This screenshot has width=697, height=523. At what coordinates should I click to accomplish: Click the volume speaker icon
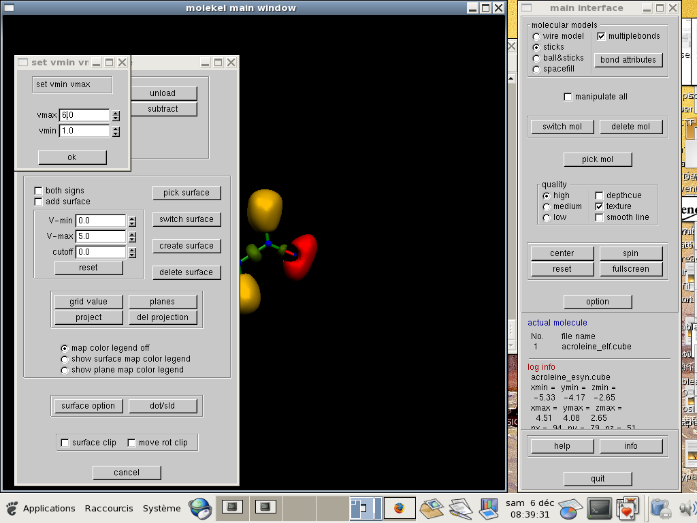tap(688, 509)
